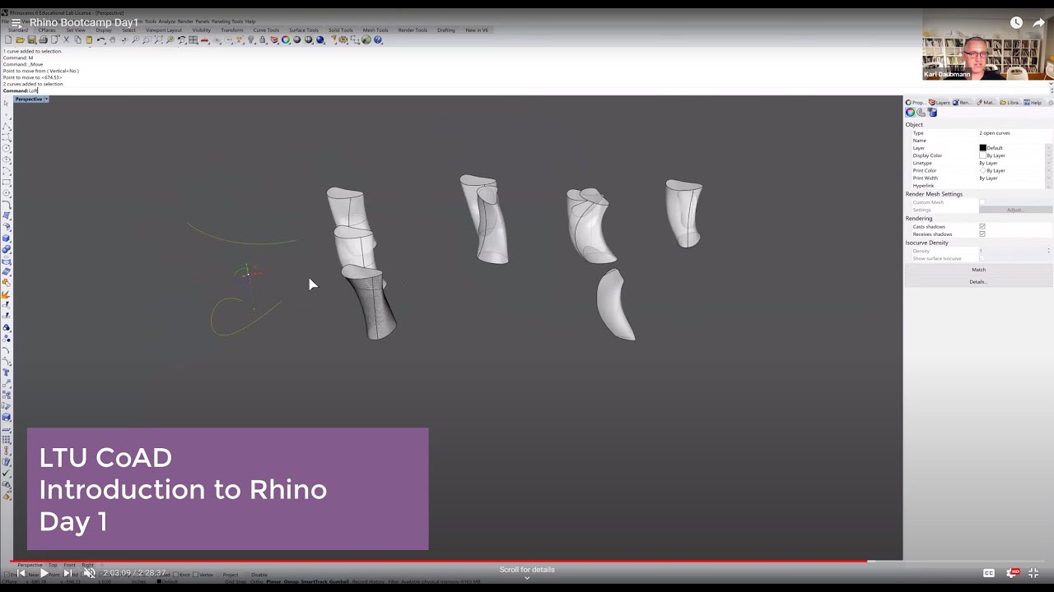1054x592 pixels.
Task: Unmute the video volume
Action: pyautogui.click(x=90, y=573)
